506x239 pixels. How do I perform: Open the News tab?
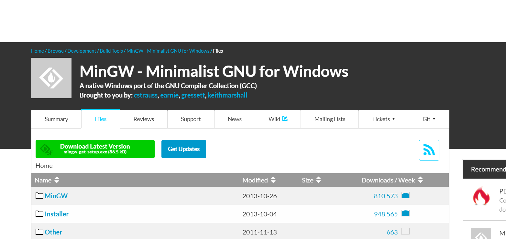click(x=235, y=119)
